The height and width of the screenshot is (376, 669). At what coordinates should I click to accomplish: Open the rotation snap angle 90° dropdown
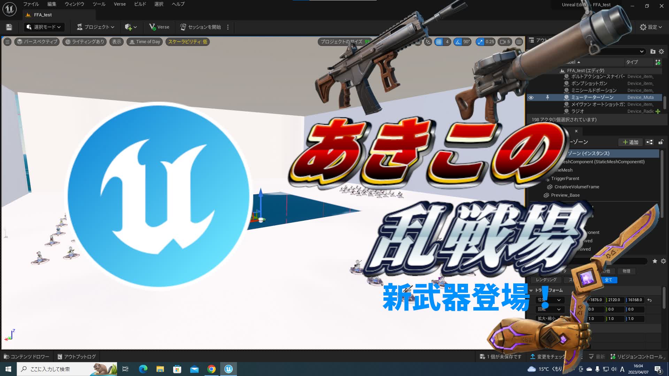(x=467, y=42)
